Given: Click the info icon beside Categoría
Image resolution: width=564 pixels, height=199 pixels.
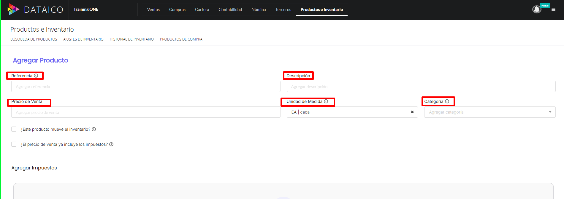Looking at the screenshot, I should (447, 101).
